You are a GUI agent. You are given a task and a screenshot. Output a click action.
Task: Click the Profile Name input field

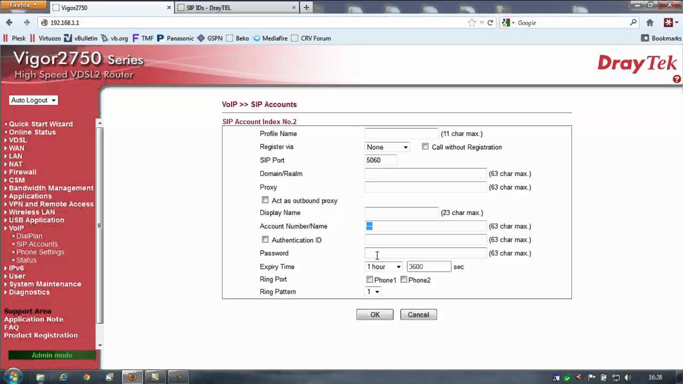click(x=401, y=134)
